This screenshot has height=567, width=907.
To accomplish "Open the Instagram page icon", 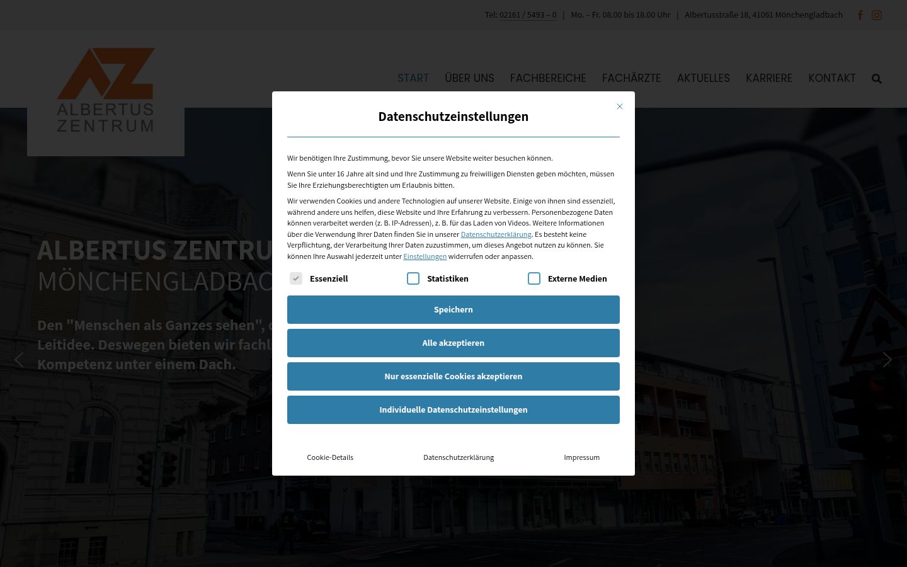I will (x=877, y=15).
